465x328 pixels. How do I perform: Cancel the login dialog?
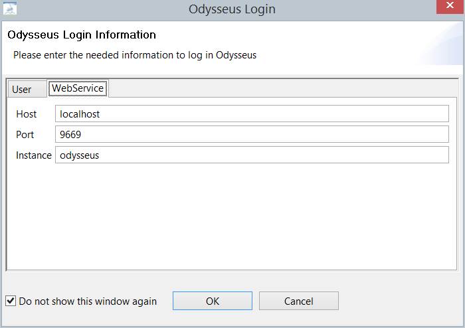(x=298, y=301)
